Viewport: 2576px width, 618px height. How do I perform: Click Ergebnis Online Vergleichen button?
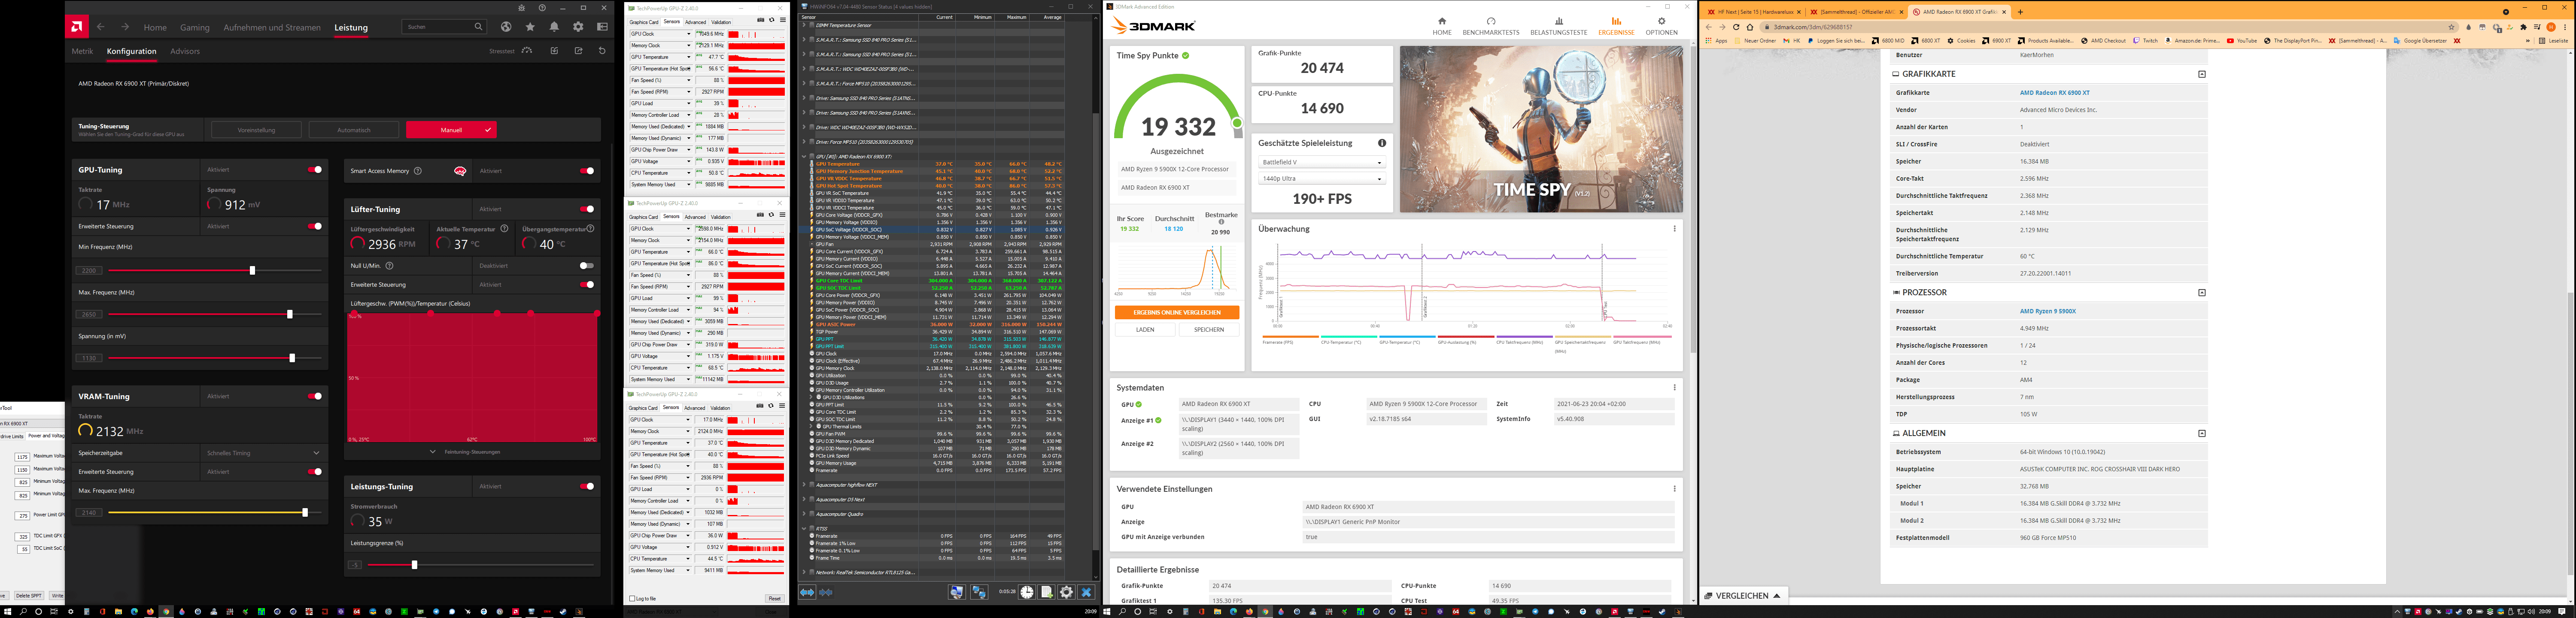click(1176, 313)
